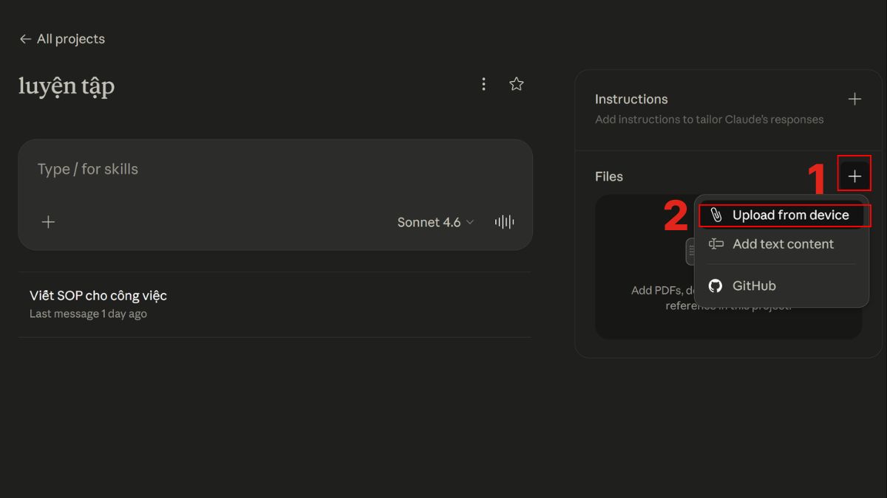Go back to All projects
887x498 pixels.
(x=62, y=39)
